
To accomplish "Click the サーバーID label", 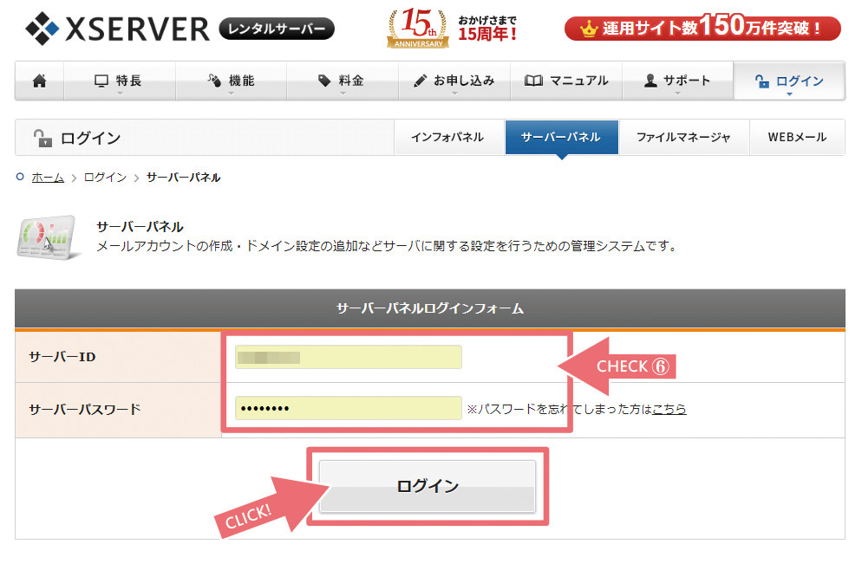I will pyautogui.click(x=62, y=357).
